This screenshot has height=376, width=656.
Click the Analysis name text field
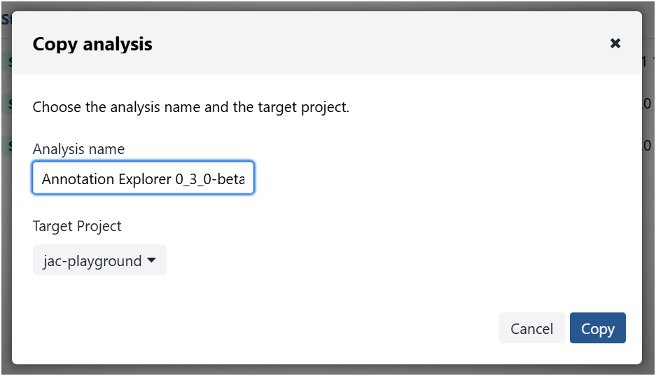click(143, 179)
